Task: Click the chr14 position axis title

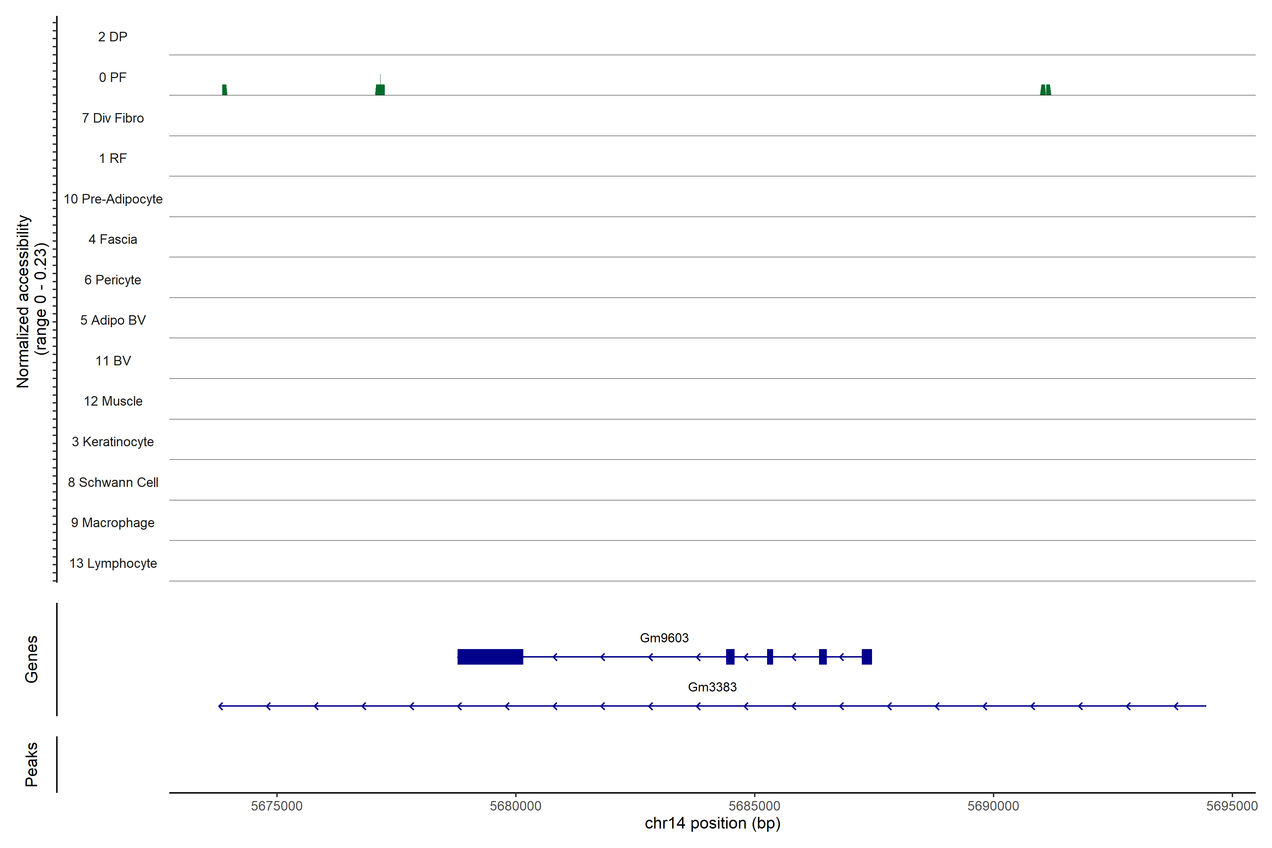Action: click(712, 823)
